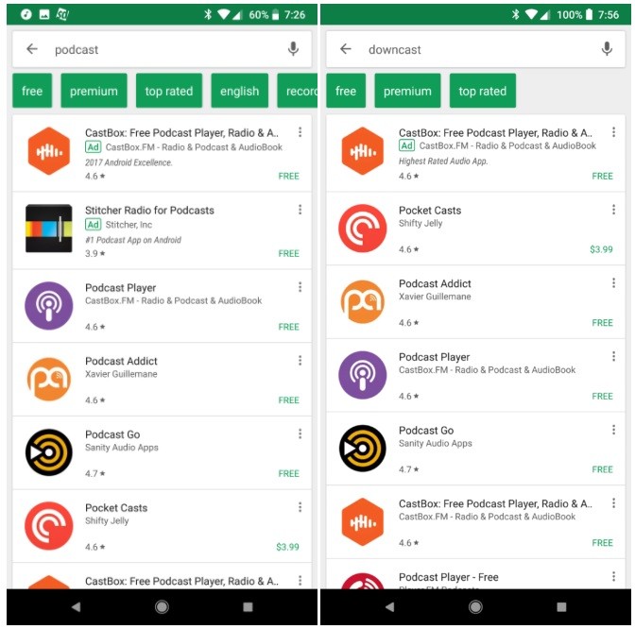Tap '2017 Android Excellence.' tagline

129,162
